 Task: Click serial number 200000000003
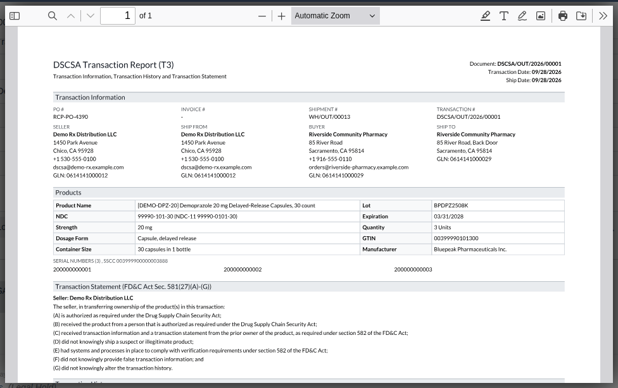tap(413, 270)
